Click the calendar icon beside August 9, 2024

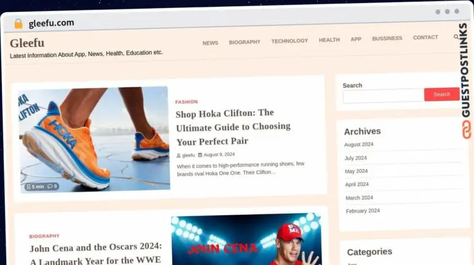[200, 155]
